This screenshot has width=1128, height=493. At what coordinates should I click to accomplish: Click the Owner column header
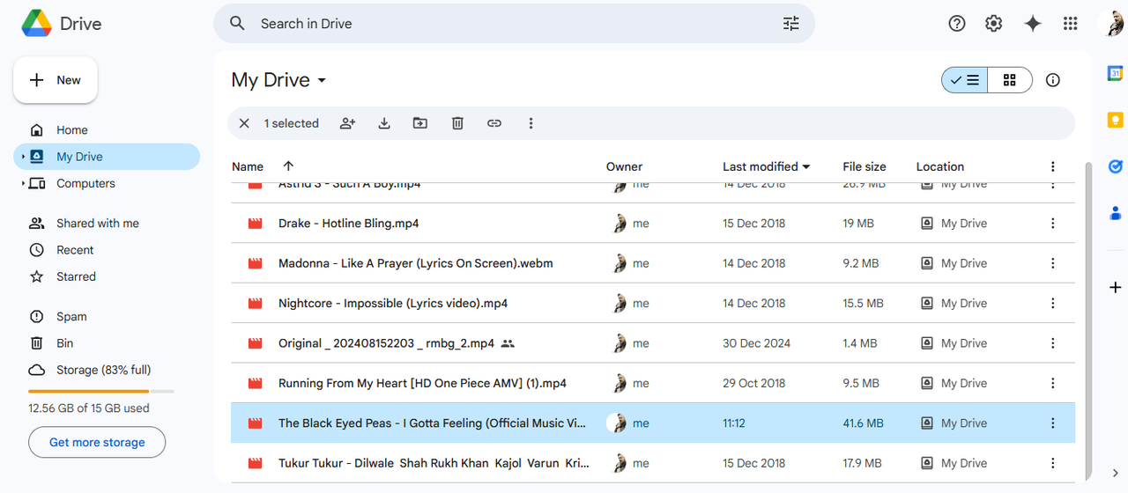click(624, 166)
